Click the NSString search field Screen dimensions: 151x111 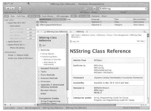123,9
